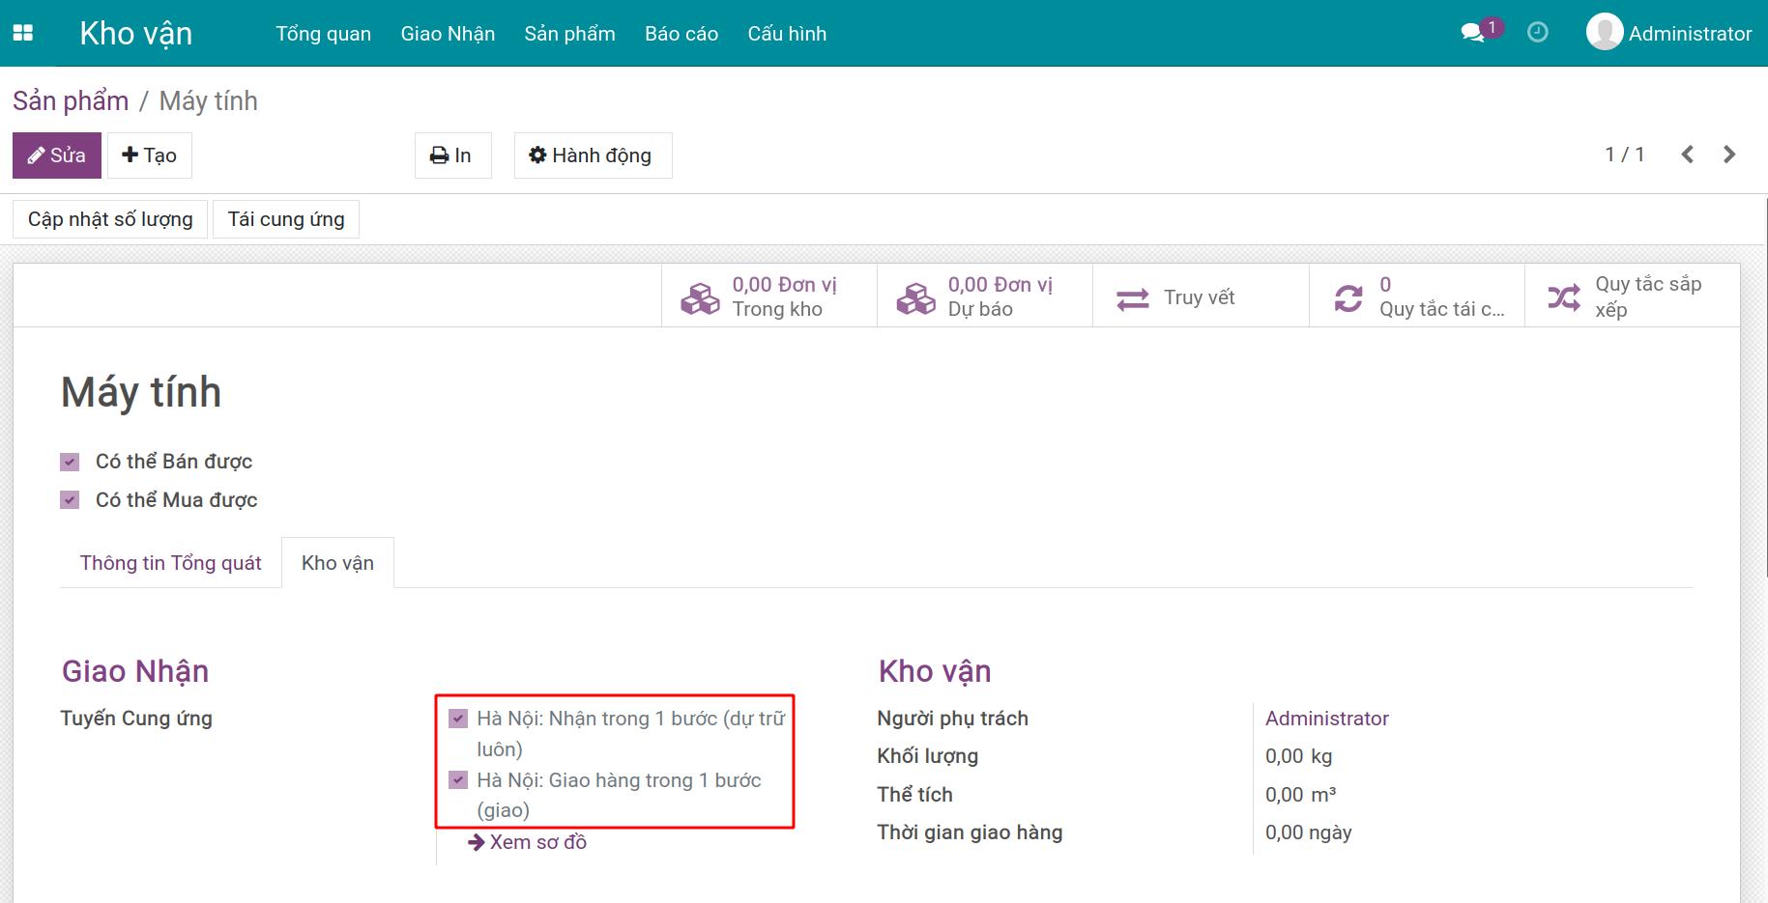Open the apps grid menu icon
The height and width of the screenshot is (903, 1768).
point(22,33)
